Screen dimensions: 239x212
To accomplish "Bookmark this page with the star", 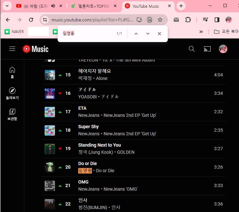I will coord(160,20).
